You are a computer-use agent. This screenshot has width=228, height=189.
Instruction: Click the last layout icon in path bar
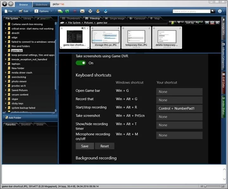[217, 23]
